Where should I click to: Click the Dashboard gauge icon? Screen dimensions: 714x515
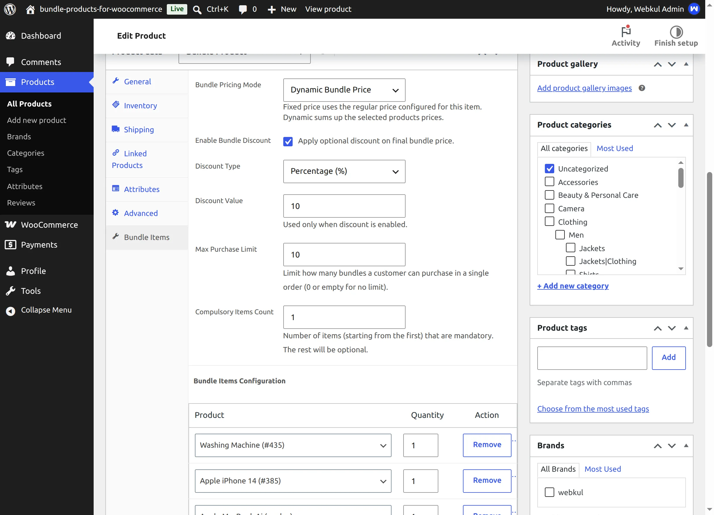(11, 36)
